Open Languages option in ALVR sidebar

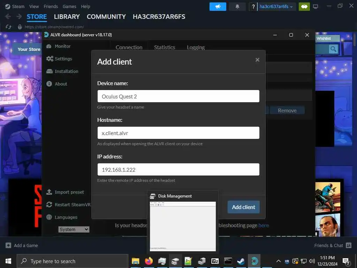coord(62,217)
